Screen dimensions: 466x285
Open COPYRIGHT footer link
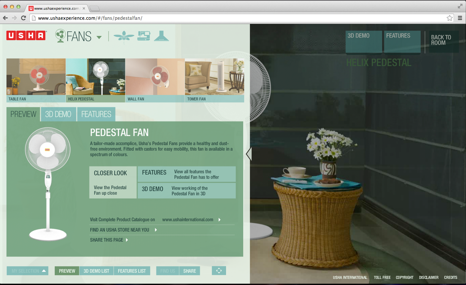[404, 278]
